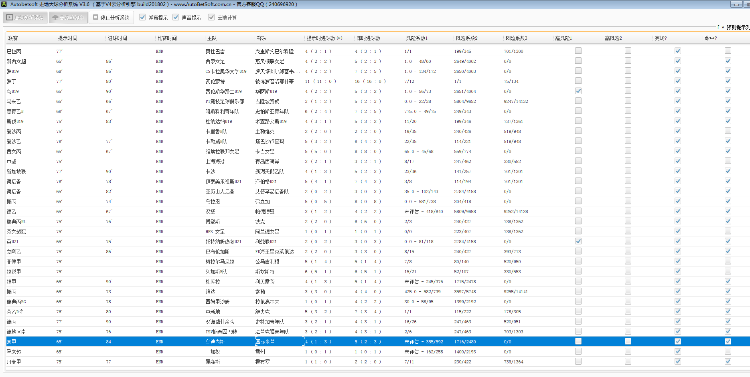
Task: Uncheck 高风险1 in the 英U21 row
Action: (578, 241)
